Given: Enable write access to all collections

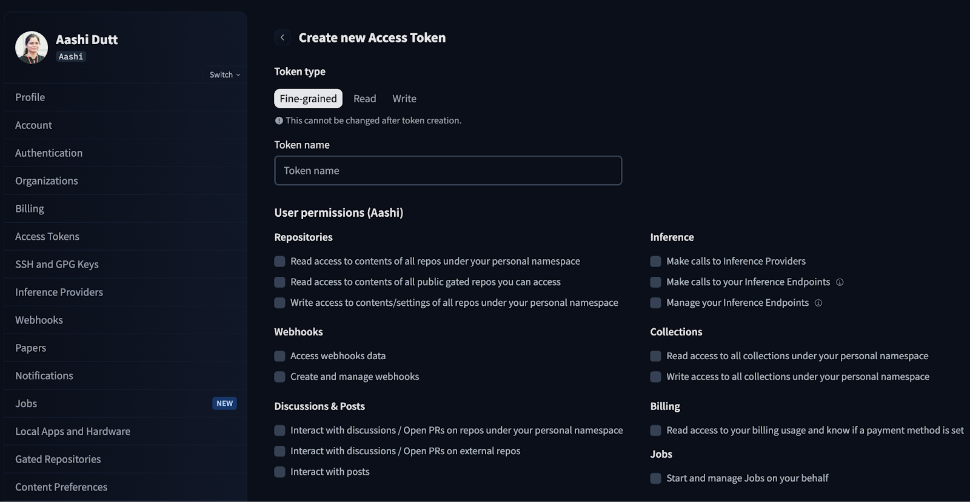Looking at the screenshot, I should tap(655, 377).
